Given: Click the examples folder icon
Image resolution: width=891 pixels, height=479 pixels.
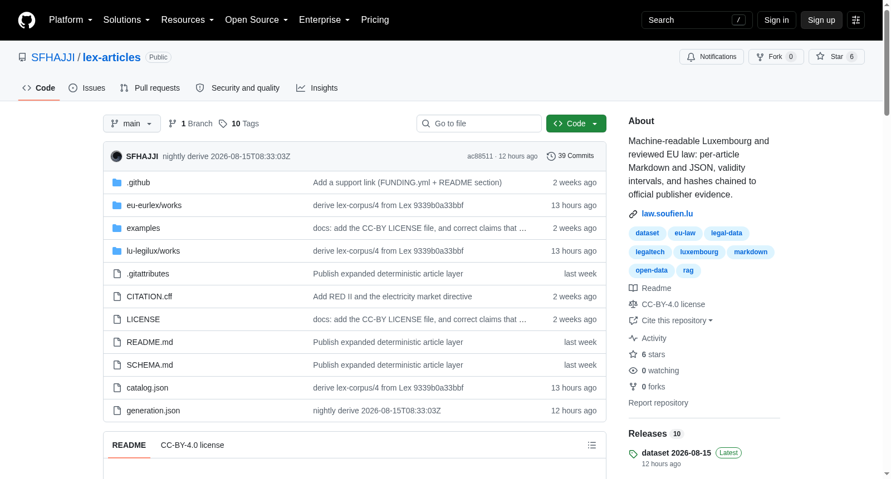Looking at the screenshot, I should point(117,228).
